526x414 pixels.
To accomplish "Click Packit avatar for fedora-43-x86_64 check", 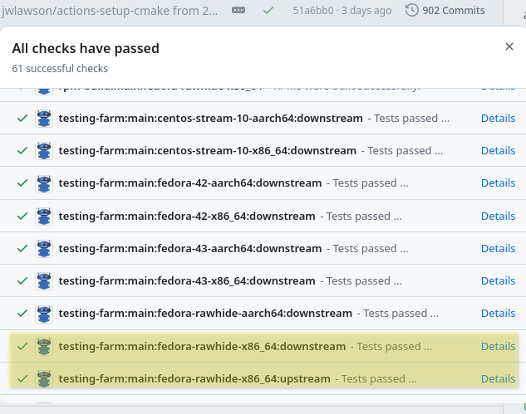I will point(44,281).
